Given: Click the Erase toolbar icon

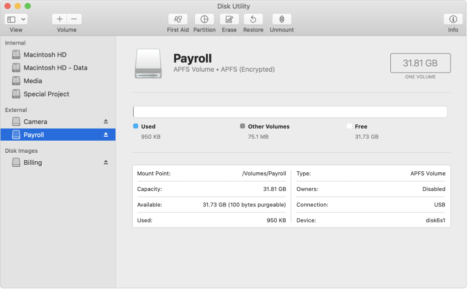Looking at the screenshot, I should pos(229,20).
